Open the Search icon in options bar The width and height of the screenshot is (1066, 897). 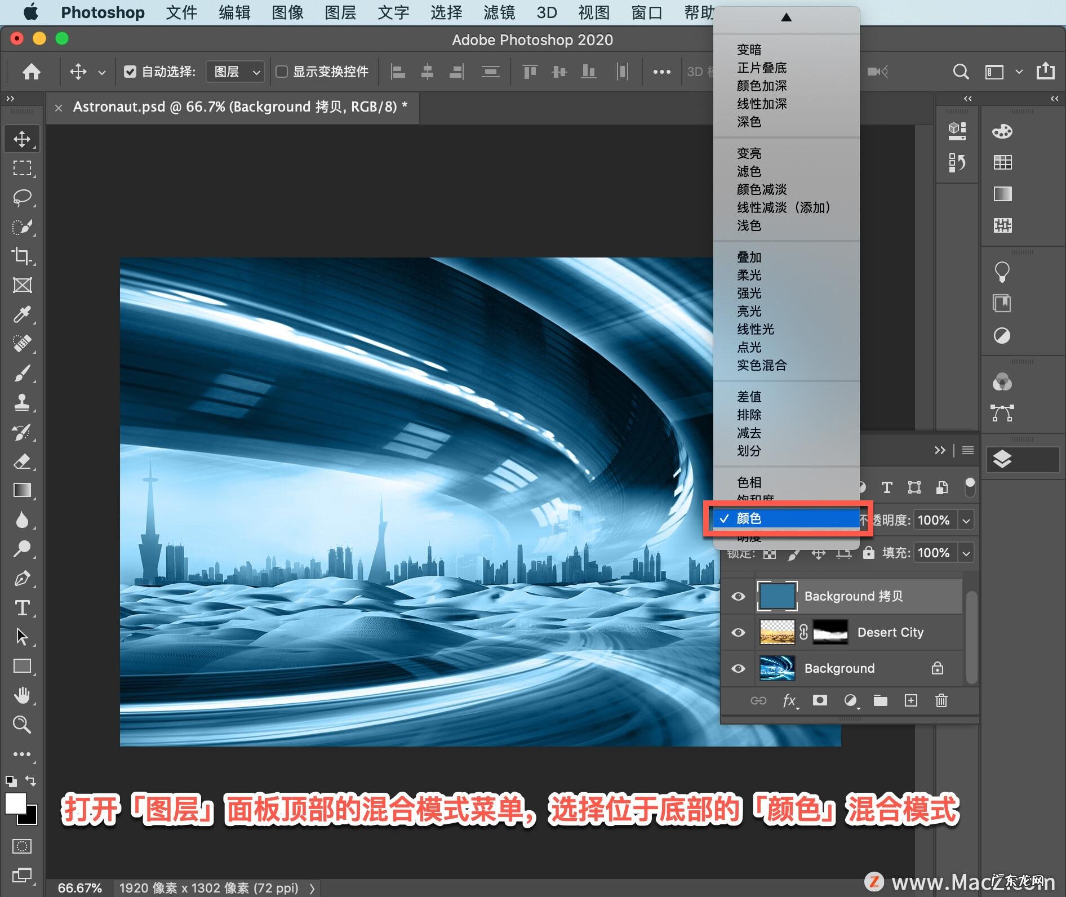coord(961,72)
